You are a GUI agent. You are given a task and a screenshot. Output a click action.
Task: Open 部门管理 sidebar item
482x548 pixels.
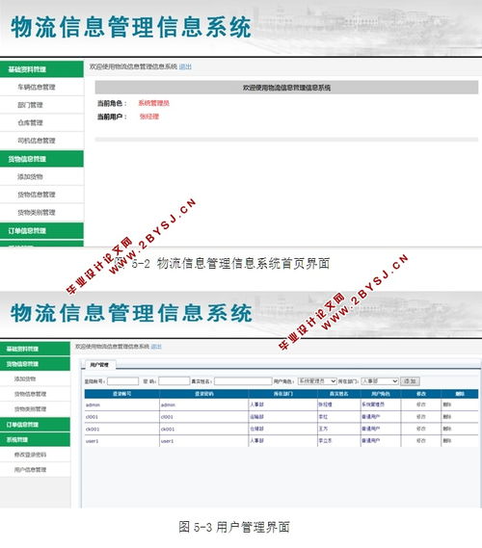30,105
